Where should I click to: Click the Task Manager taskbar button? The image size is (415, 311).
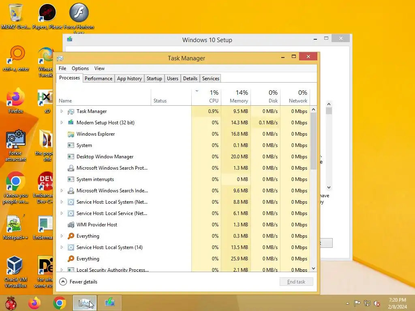point(84,303)
